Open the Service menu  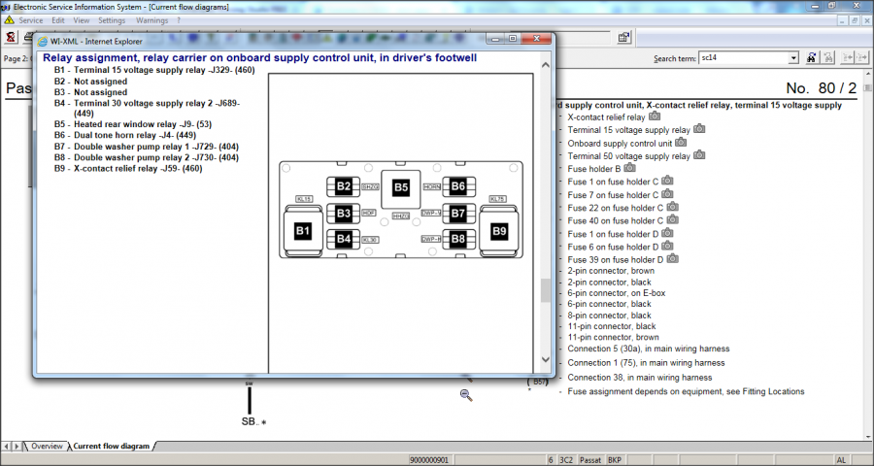(x=31, y=19)
